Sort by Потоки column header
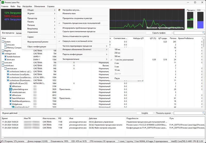The width and height of the screenshot is (206, 143). coord(173,38)
